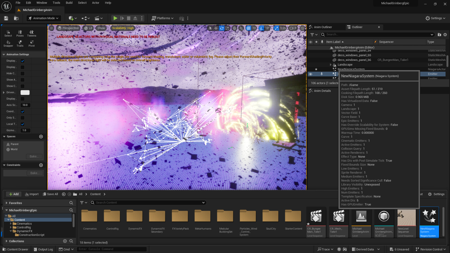Save the current level with the disk icon
The image size is (450, 253).
tap(6, 18)
